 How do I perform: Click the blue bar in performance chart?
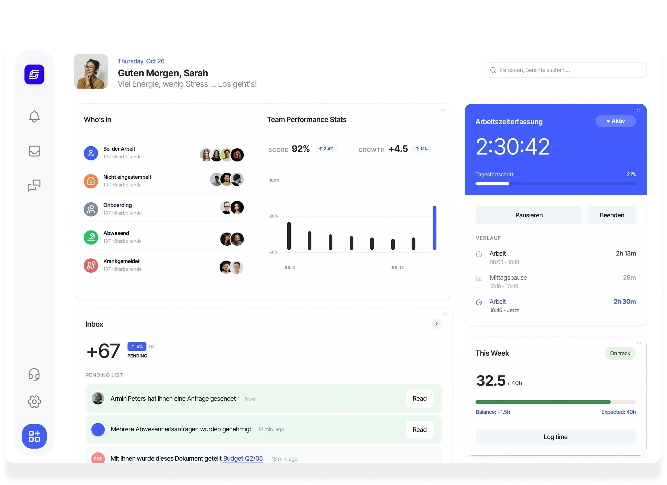434,228
